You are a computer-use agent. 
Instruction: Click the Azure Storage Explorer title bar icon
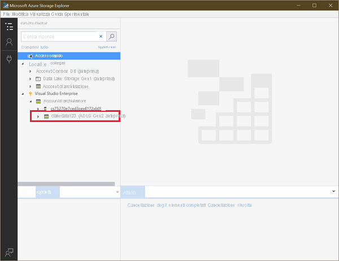point(6,6)
